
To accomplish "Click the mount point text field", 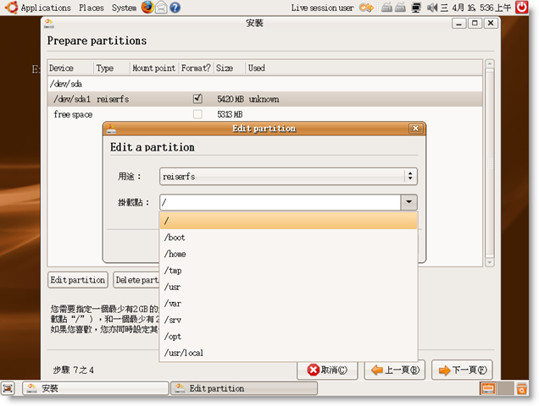I will (x=281, y=202).
